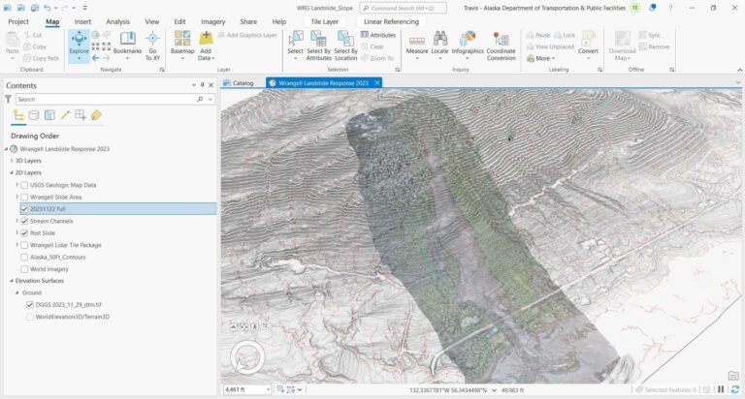Open the Coordinate Conversion tool

pyautogui.click(x=501, y=46)
